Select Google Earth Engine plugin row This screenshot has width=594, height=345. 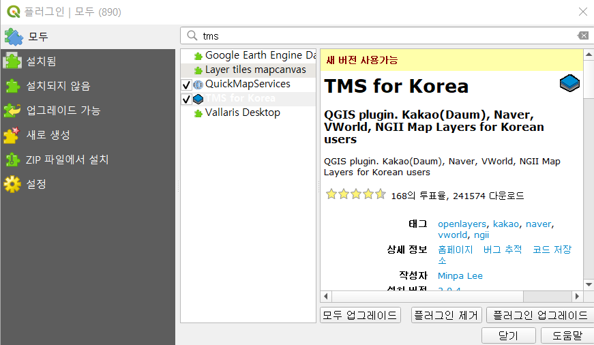point(248,56)
